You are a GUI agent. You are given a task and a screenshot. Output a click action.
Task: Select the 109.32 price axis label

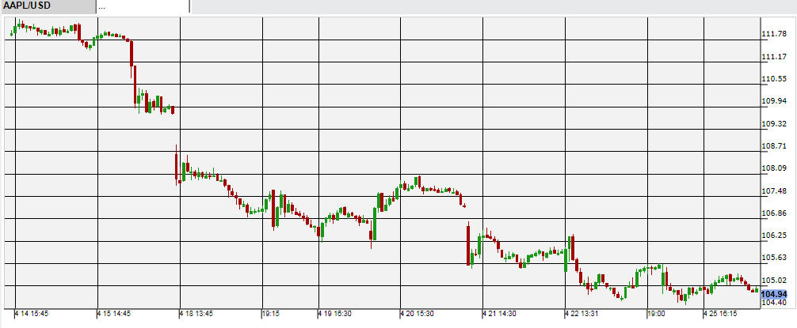click(773, 124)
